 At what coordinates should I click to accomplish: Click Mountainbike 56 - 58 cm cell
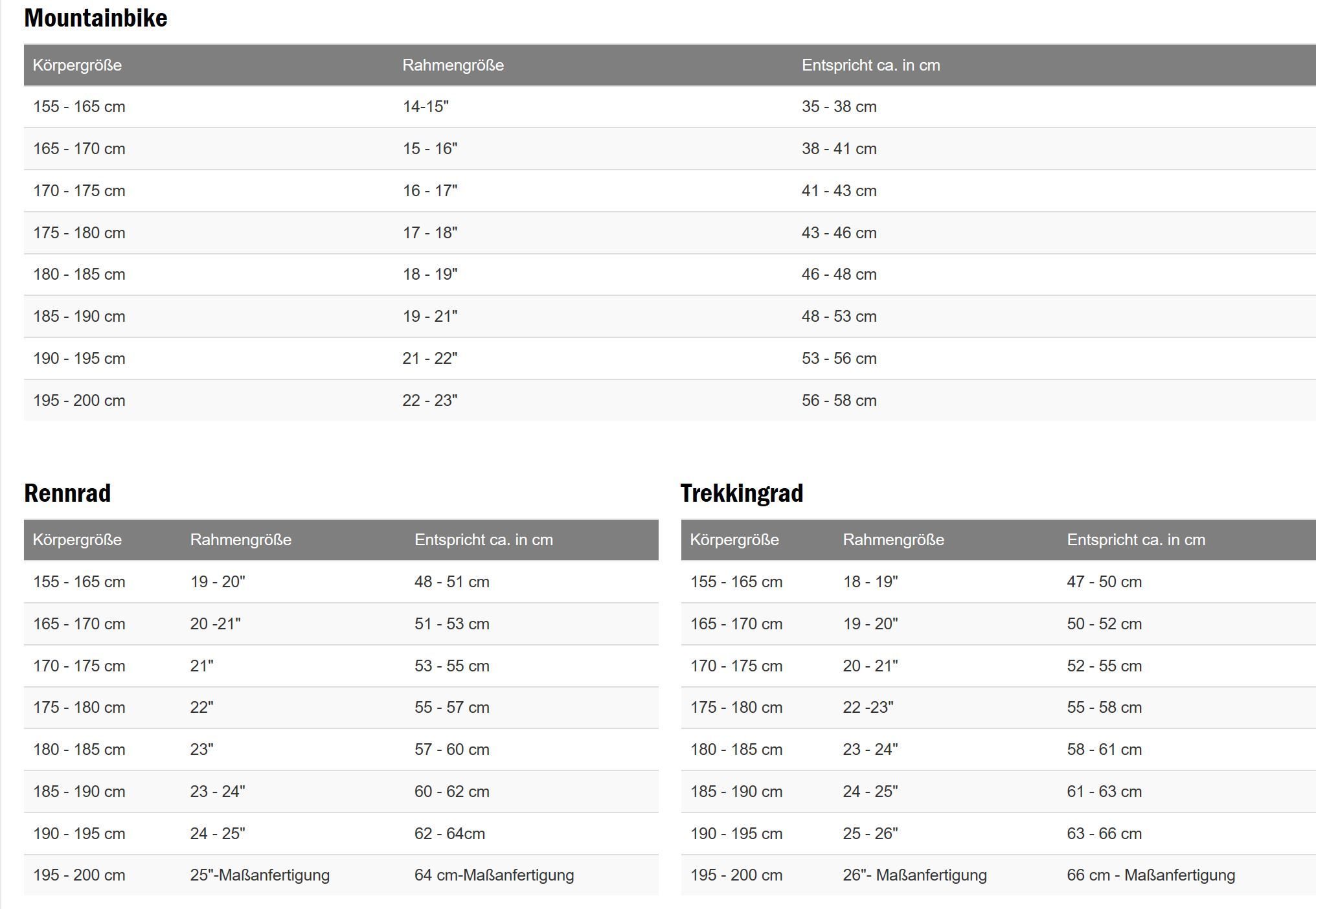[839, 401]
